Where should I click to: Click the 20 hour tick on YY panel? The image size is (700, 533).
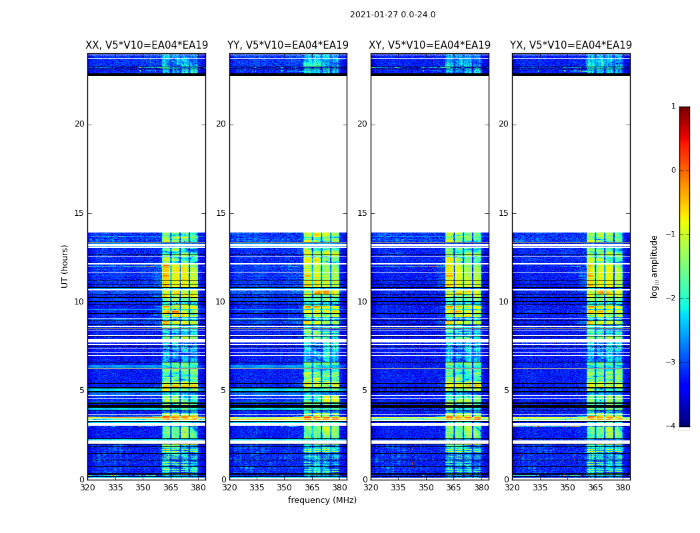[x=221, y=124]
